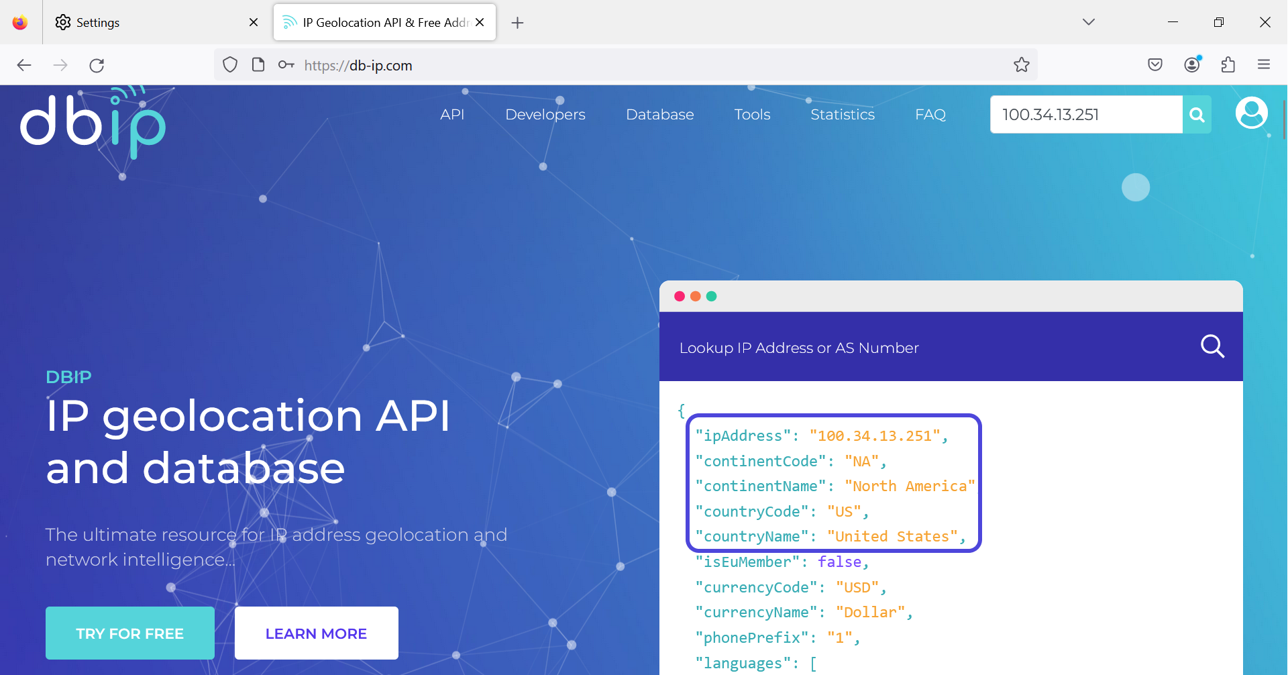Screen dimensions: 1288x675
Task: Select the currencyName value Dollar
Action: [x=870, y=613]
